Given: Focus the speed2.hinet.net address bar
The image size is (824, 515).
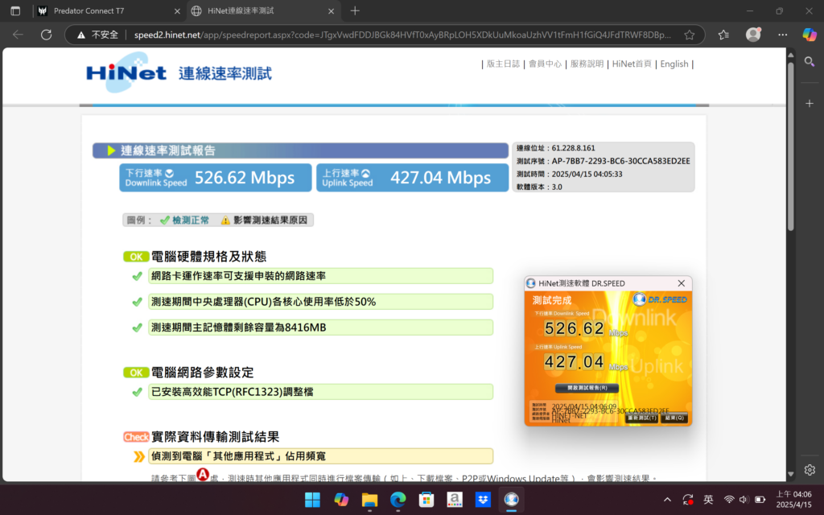Looking at the screenshot, I should click(402, 35).
